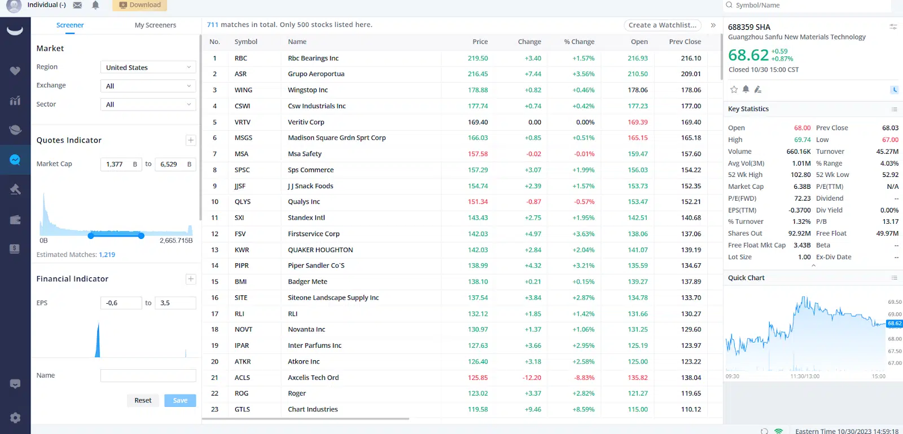Open the Watchlist heart icon in sidebar
903x434 pixels.
point(15,71)
